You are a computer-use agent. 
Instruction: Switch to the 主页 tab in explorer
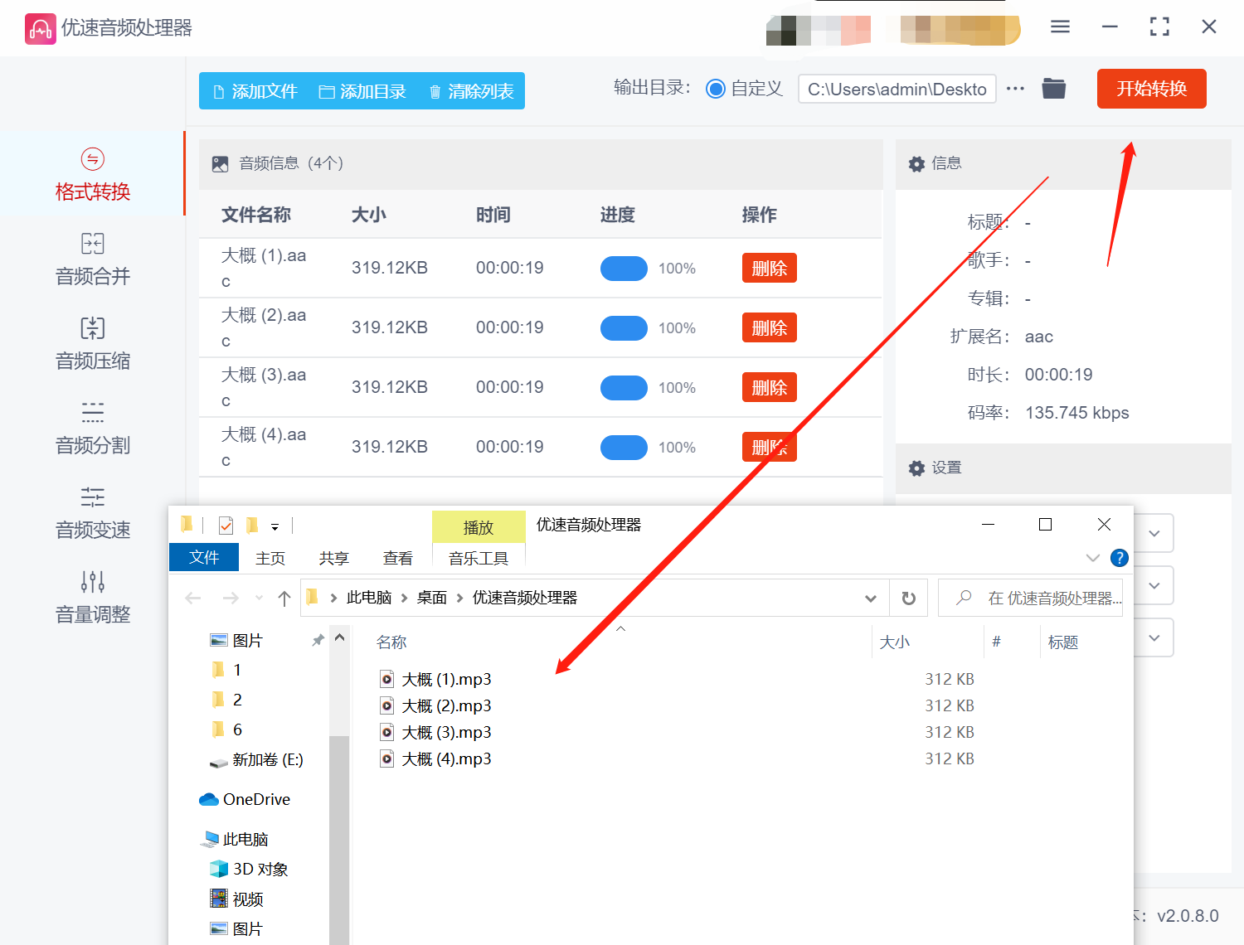(270, 557)
